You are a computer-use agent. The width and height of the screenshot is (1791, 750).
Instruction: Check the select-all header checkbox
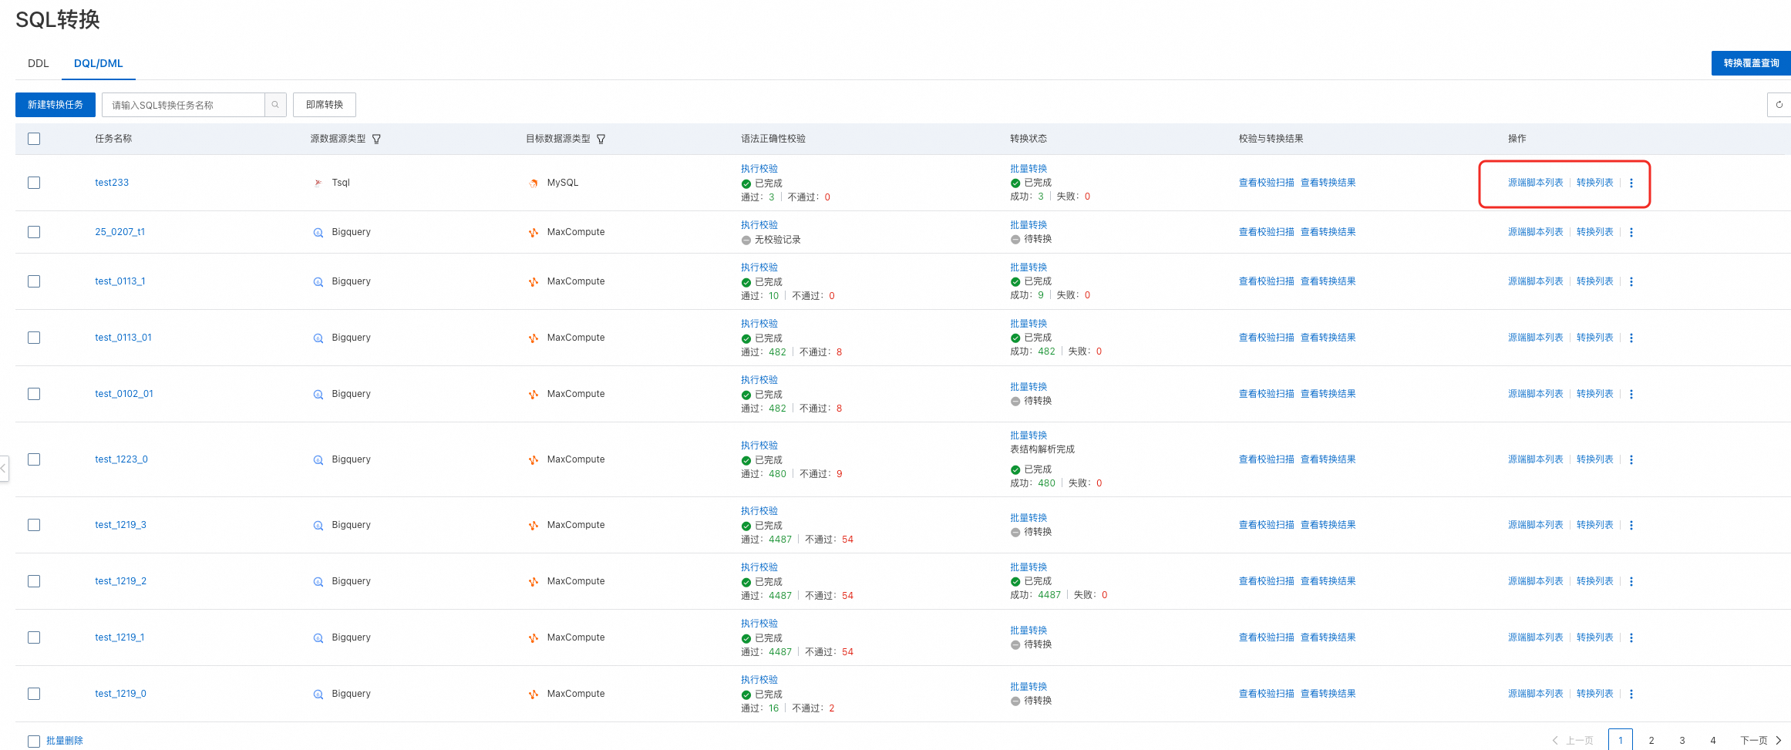click(34, 139)
